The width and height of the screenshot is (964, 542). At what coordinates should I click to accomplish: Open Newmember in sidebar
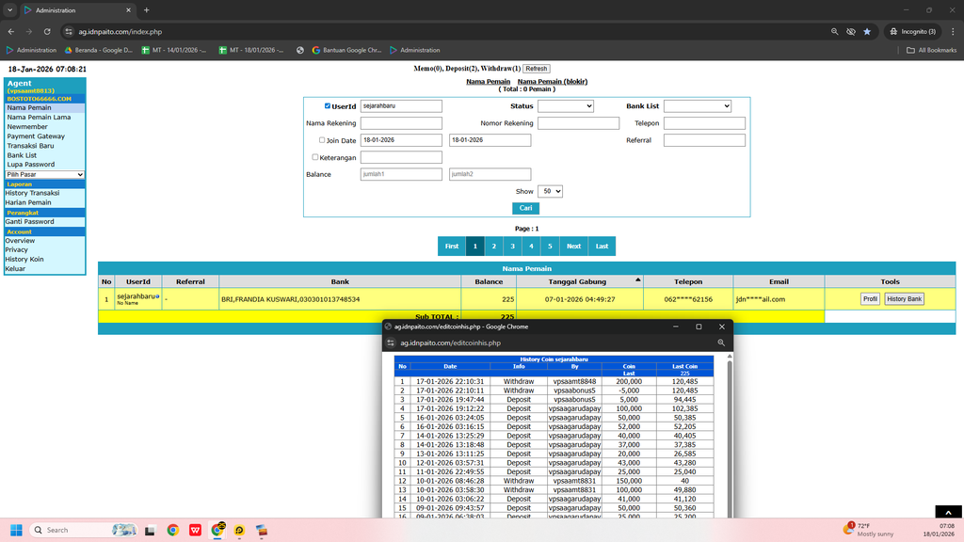[x=27, y=127]
